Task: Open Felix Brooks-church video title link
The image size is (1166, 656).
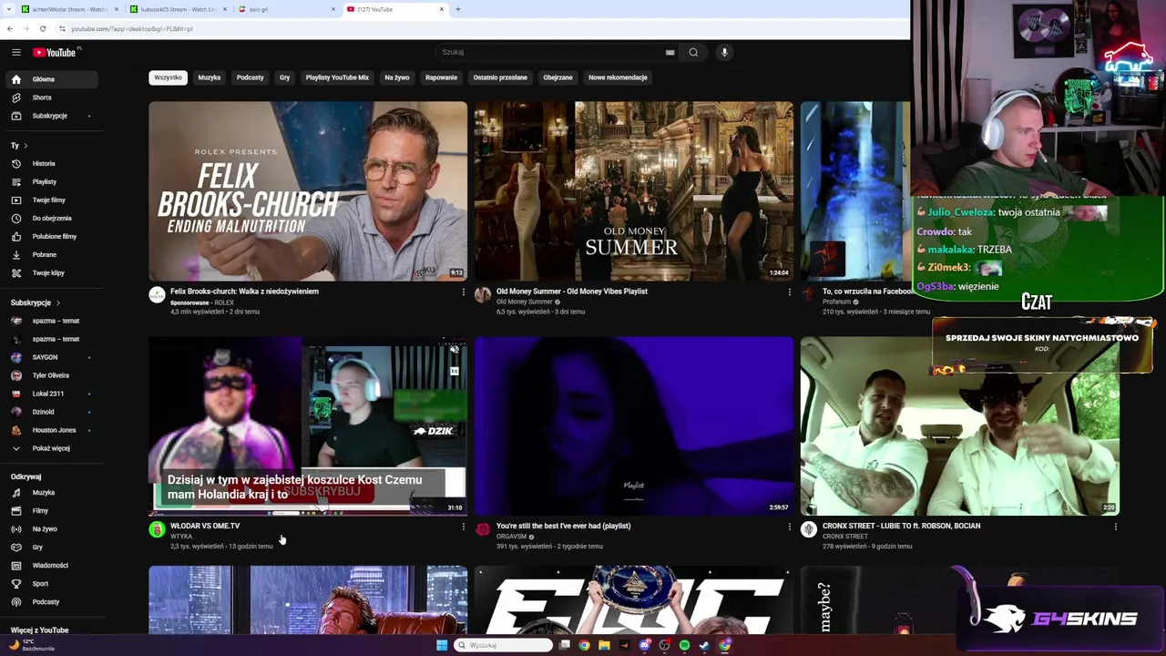Action: 244,292
